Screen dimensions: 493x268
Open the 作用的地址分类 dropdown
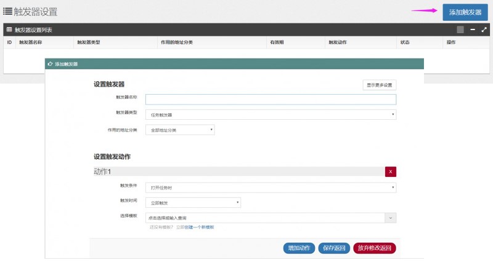point(179,130)
